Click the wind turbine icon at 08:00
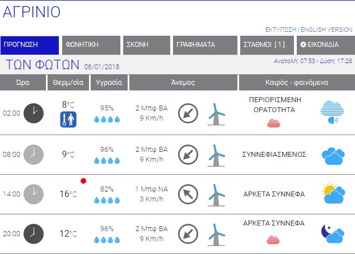Viewport: 355px width, 254px height. 216,155
